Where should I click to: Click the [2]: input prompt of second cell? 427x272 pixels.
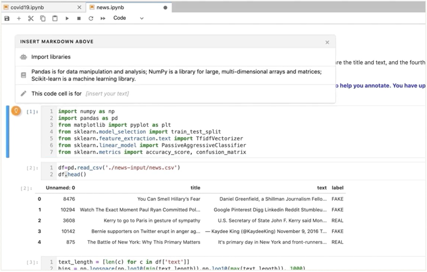pyautogui.click(x=32, y=168)
